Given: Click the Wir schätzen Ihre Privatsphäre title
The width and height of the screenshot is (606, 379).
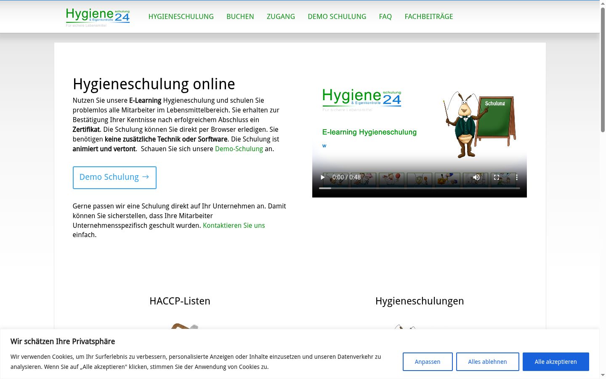Looking at the screenshot, I should pos(63,342).
